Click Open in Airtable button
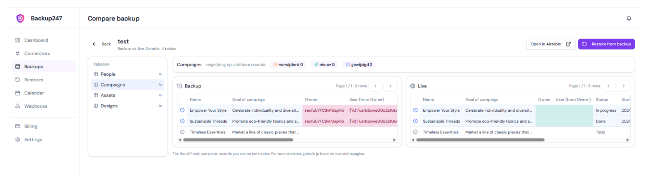This screenshot has width=648, height=182. (x=550, y=44)
